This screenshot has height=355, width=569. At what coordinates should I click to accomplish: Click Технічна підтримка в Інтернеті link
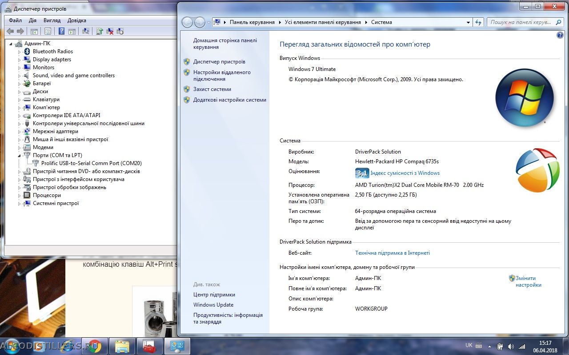pos(393,253)
